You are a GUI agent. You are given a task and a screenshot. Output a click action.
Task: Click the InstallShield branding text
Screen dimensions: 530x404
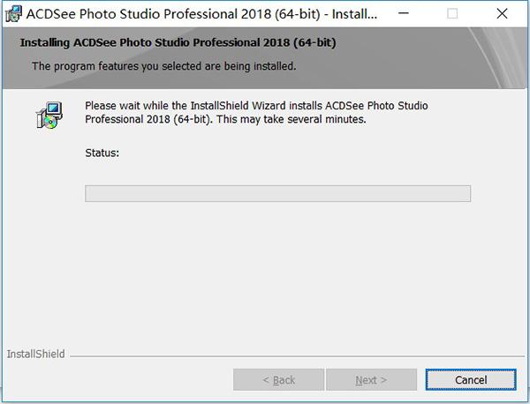click(36, 354)
